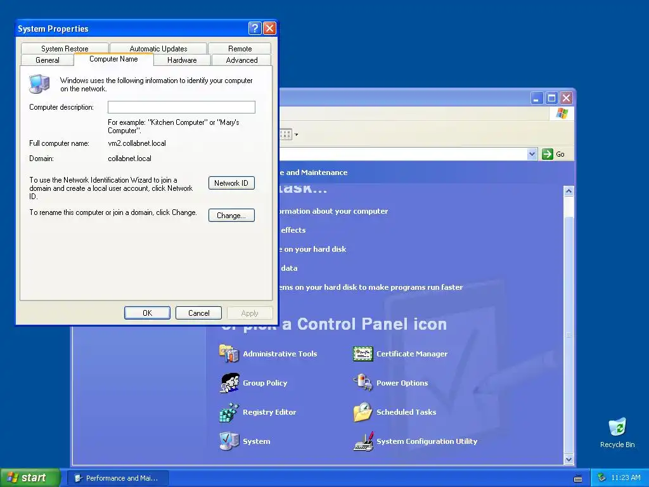The image size is (649, 487).
Task: Click the Windows flag logo in Control Panel
Action: point(562,113)
